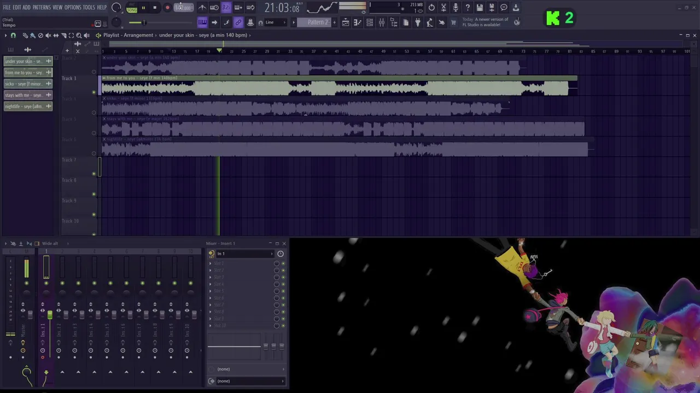Expand Slot 10 effect menu arrow
700x393 pixels.
[x=211, y=325]
